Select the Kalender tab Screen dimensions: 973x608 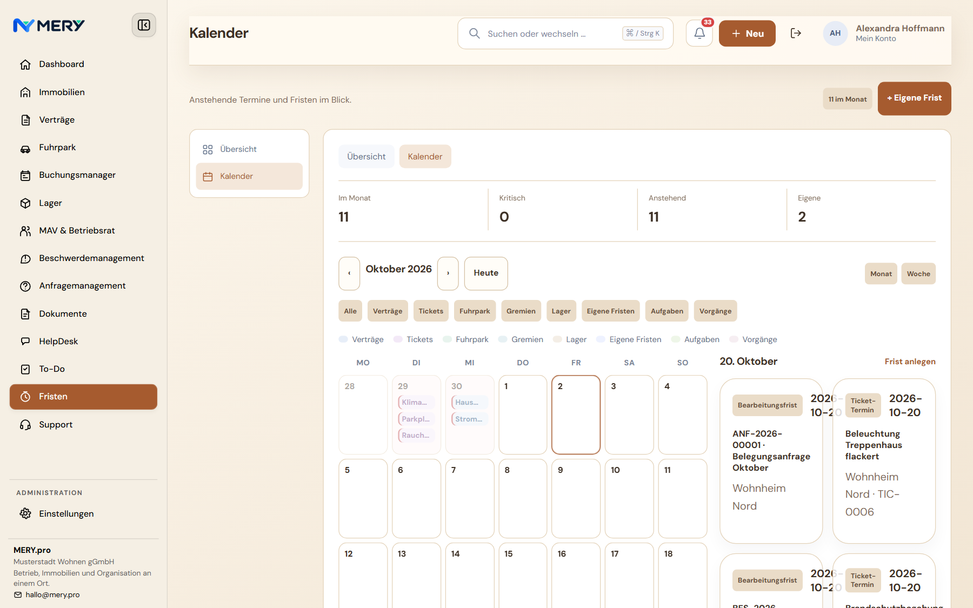coord(425,156)
